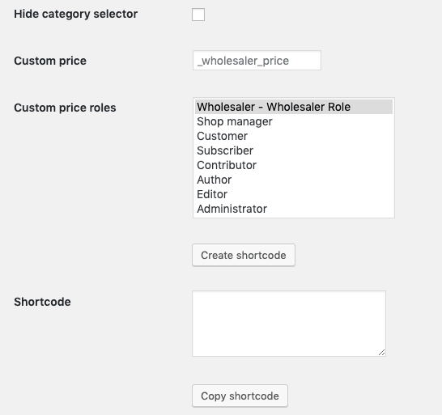This screenshot has height=415, width=442.
Task: Click the Custom price label text
Action: coord(50,61)
